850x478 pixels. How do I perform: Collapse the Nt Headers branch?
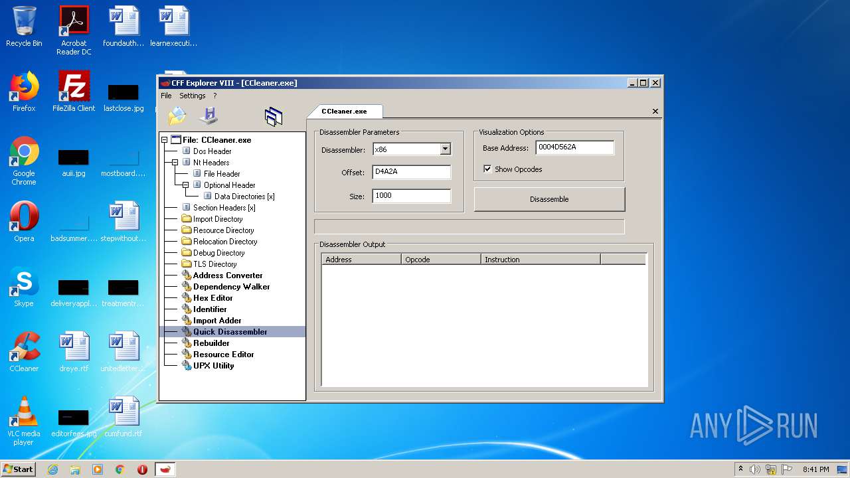pos(175,163)
